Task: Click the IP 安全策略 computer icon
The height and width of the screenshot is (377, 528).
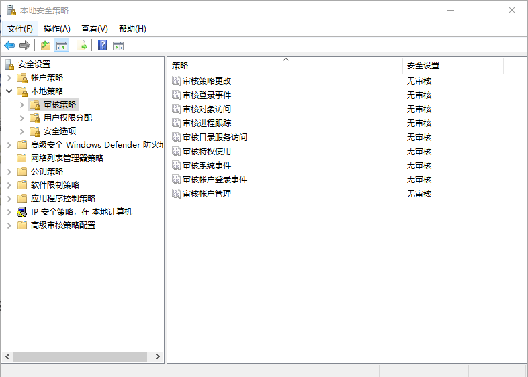Action: 22,212
